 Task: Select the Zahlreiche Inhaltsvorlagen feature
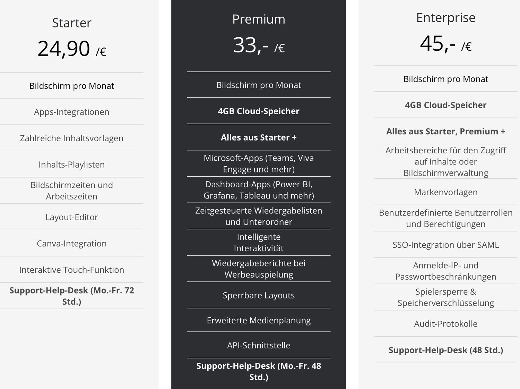pos(71,138)
